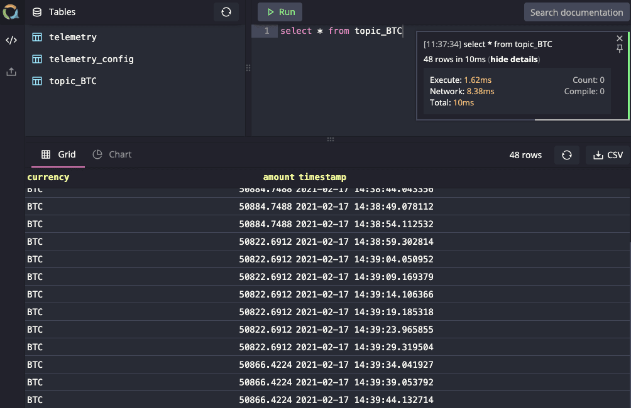Click the Tables database icon

pyautogui.click(x=37, y=12)
